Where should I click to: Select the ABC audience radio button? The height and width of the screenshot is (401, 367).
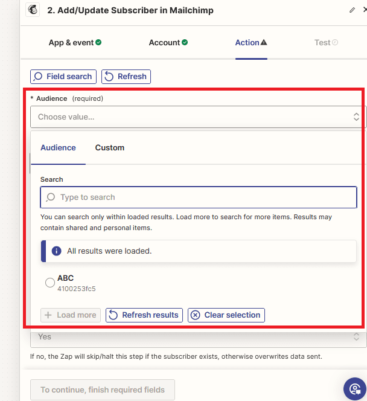pyautogui.click(x=50, y=283)
